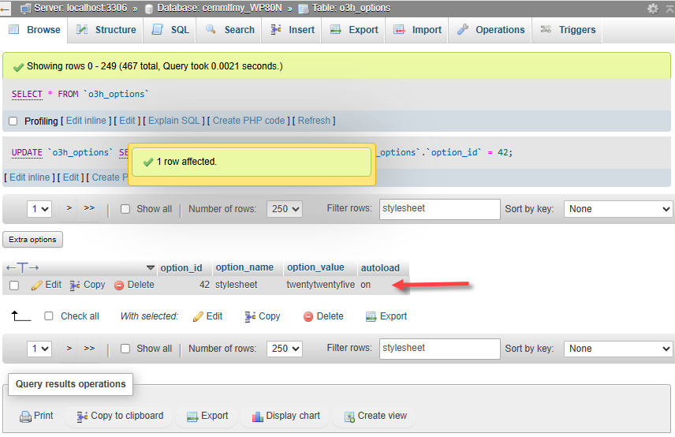
Task: Toggle the Check all checkbox
Action: [49, 316]
